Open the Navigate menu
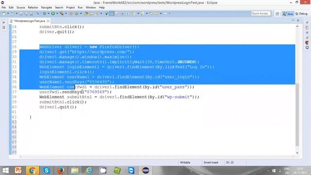 pos(47,8)
